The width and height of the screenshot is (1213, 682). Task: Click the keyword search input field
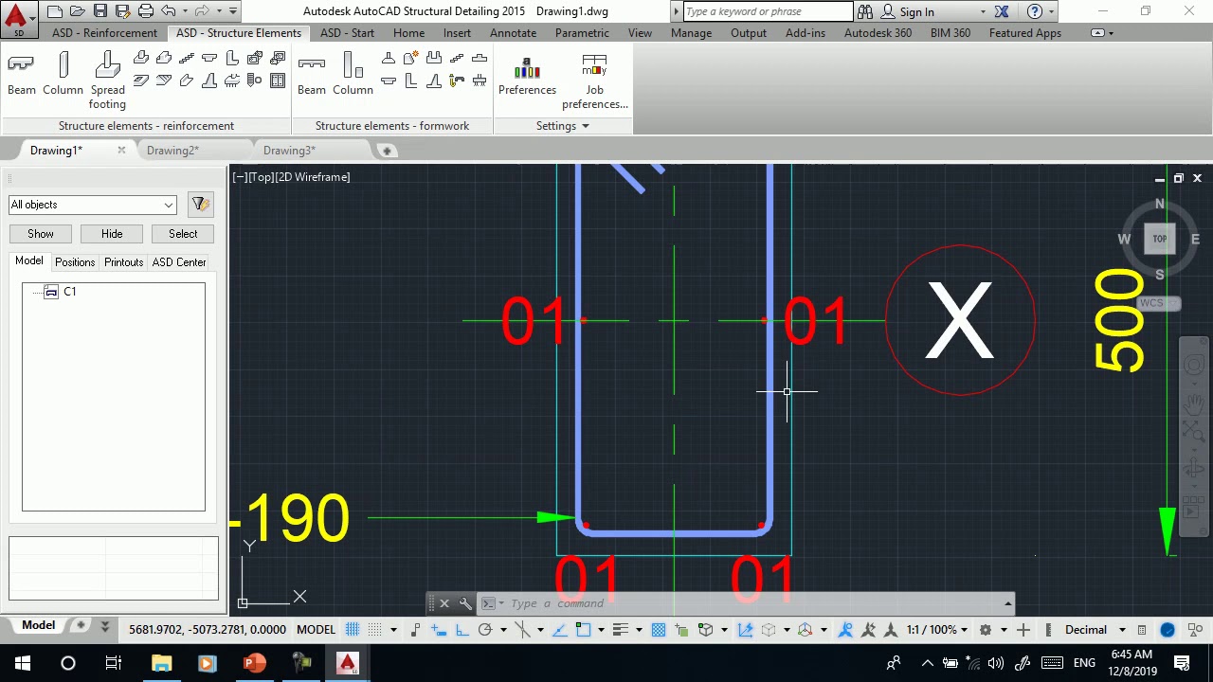coord(767,11)
